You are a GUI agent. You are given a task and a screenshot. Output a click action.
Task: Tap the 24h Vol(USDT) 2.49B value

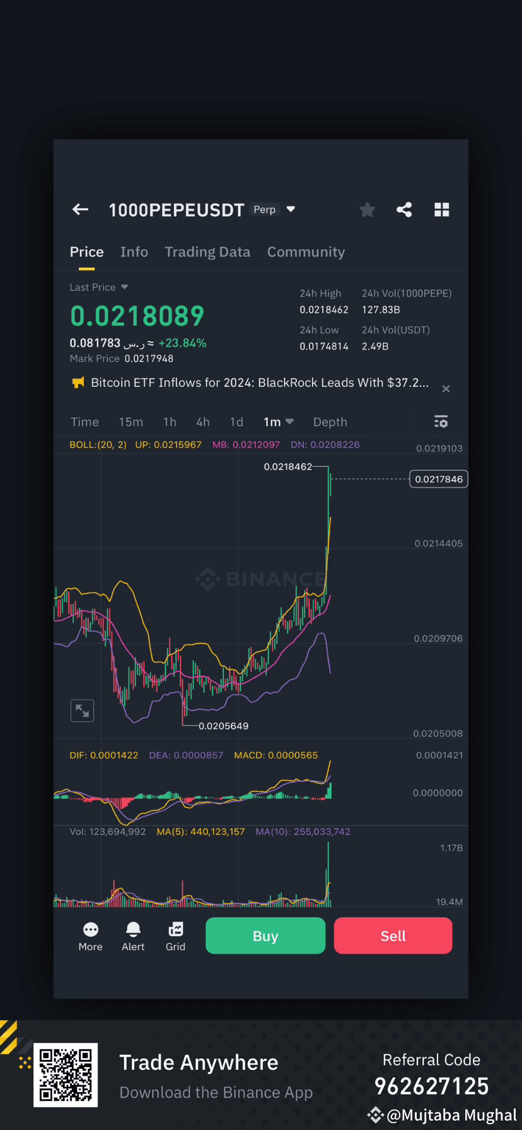click(375, 346)
